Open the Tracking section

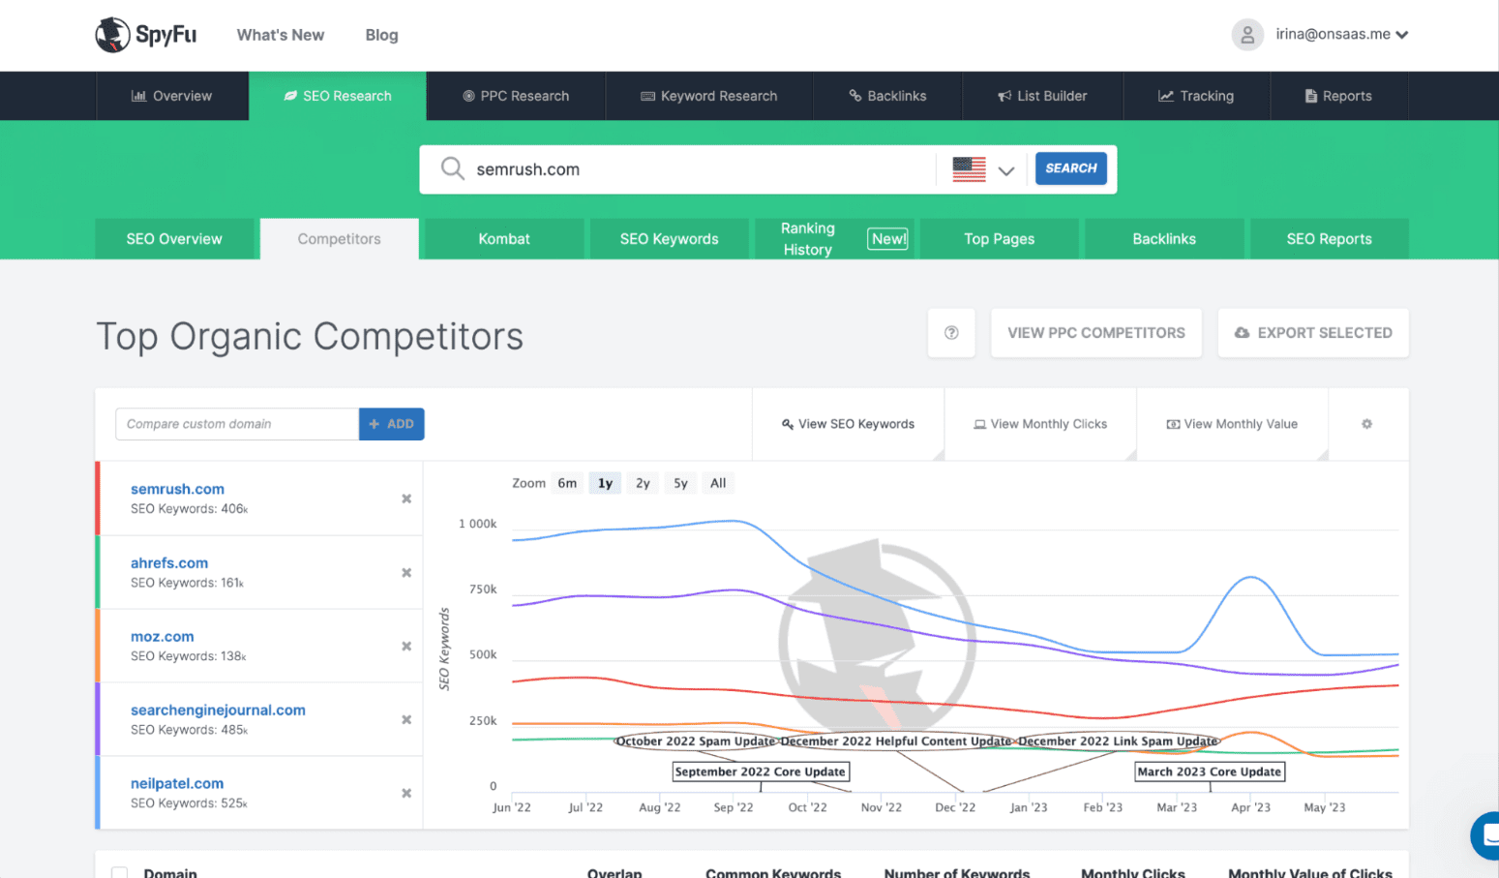[1196, 96]
